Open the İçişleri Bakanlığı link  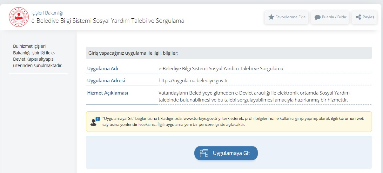[47, 13]
